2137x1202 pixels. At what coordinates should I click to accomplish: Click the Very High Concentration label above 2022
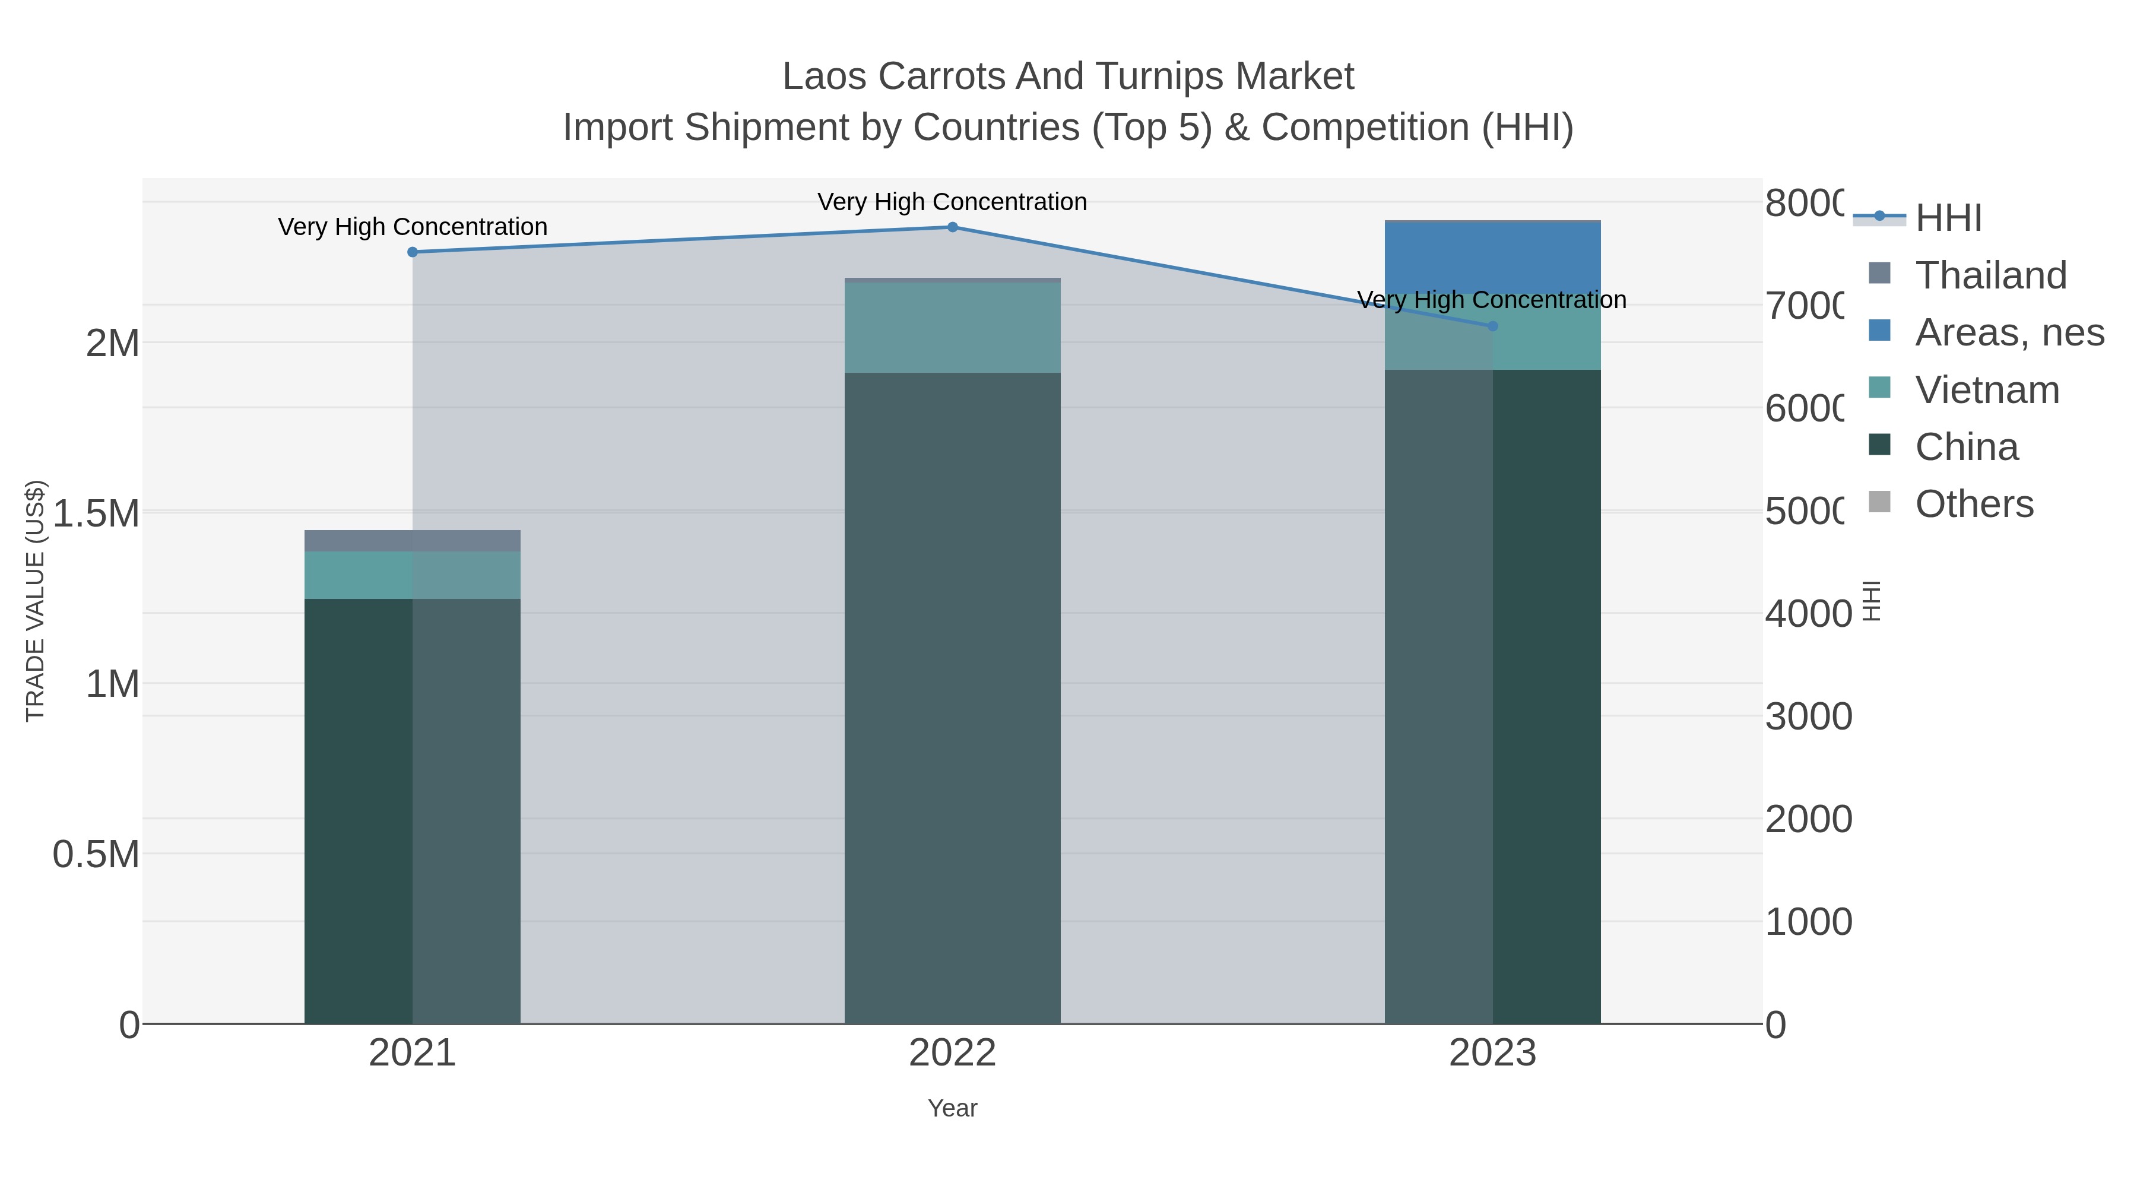click(x=952, y=202)
